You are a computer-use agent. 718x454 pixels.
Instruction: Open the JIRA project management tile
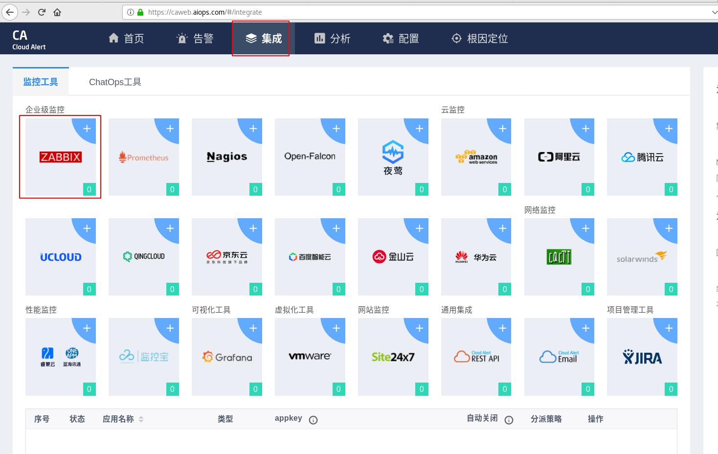[x=642, y=357]
